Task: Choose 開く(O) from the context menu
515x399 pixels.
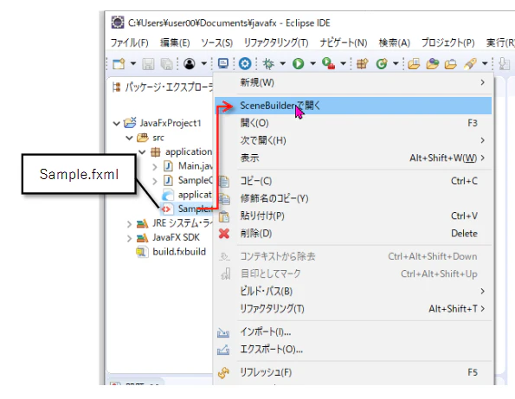Action: (x=353, y=123)
